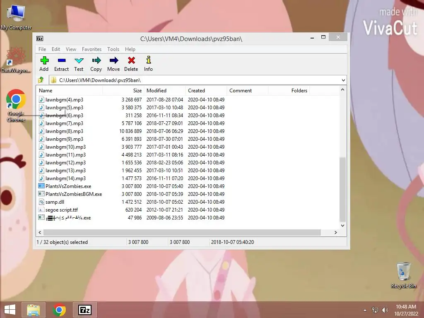
Task: Click the Move toolbar icon
Action: click(x=114, y=60)
